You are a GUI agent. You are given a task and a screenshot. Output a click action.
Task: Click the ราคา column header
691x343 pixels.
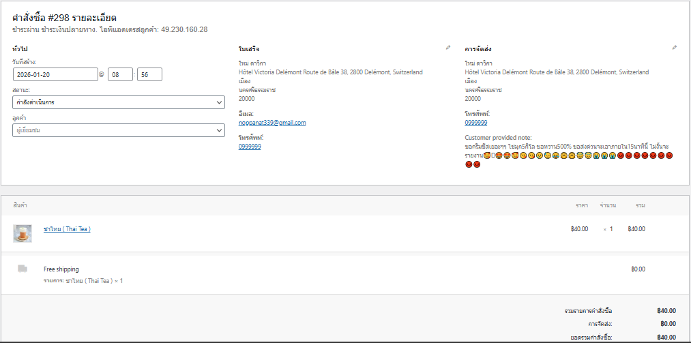coord(581,205)
